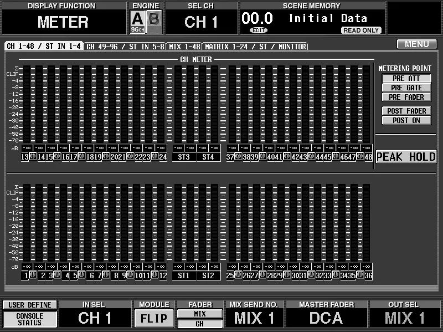The image size is (443, 332).
Task: Toggle the PEAK HOLD button
Action: pyautogui.click(x=406, y=157)
